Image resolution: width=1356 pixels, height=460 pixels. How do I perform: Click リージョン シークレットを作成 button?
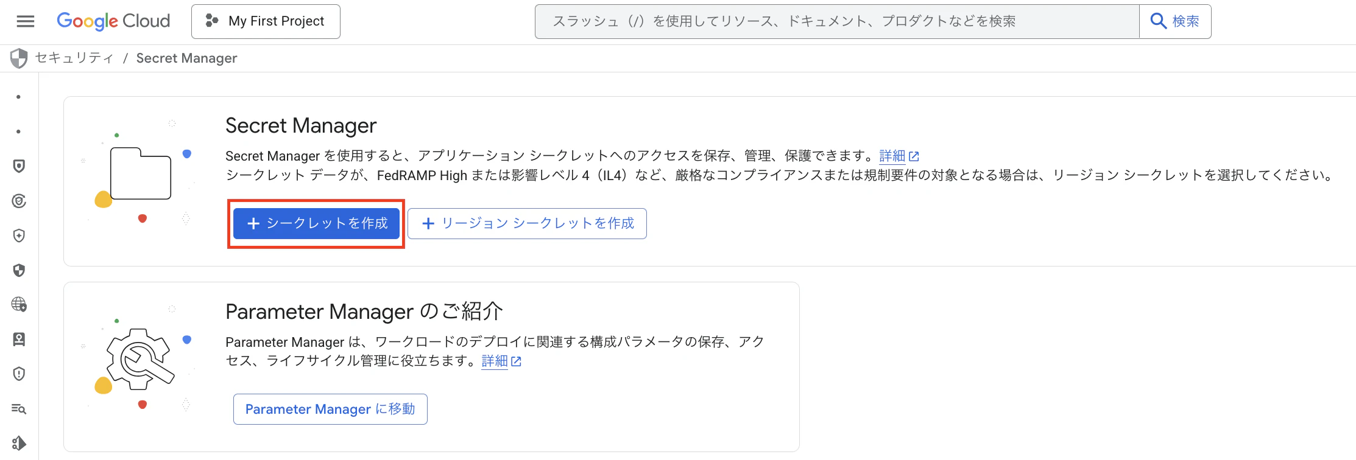pos(528,223)
